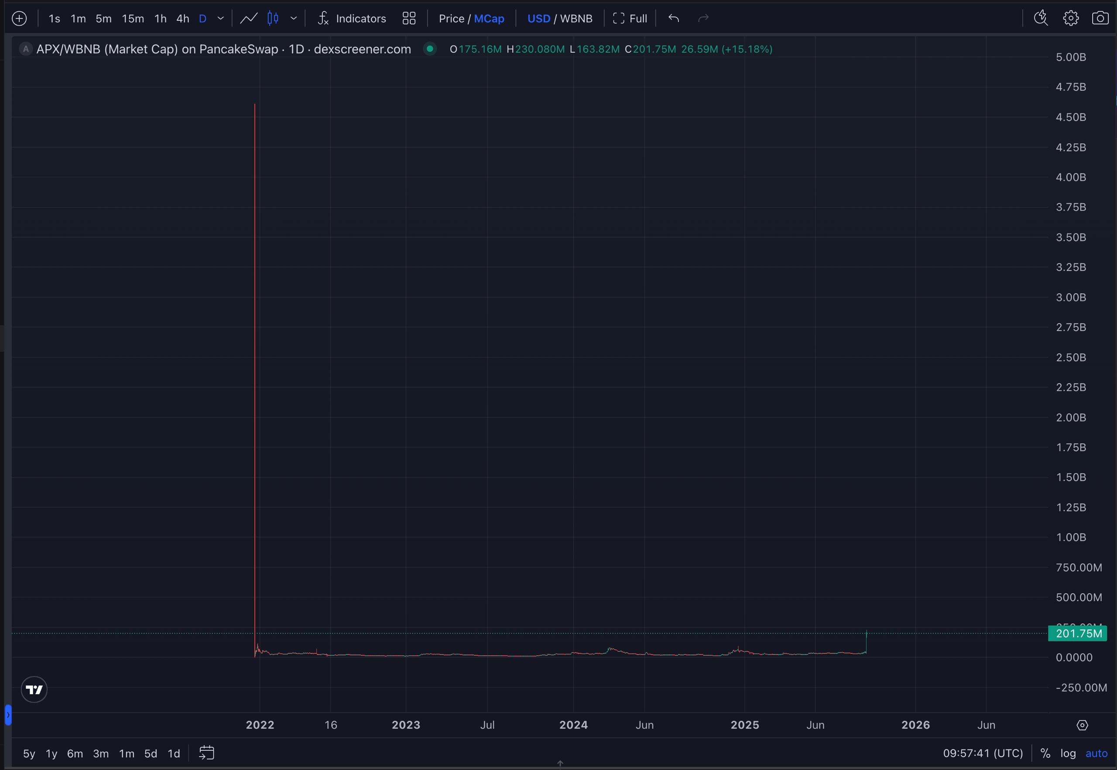Toggle auto scale mode

pos(1096,753)
